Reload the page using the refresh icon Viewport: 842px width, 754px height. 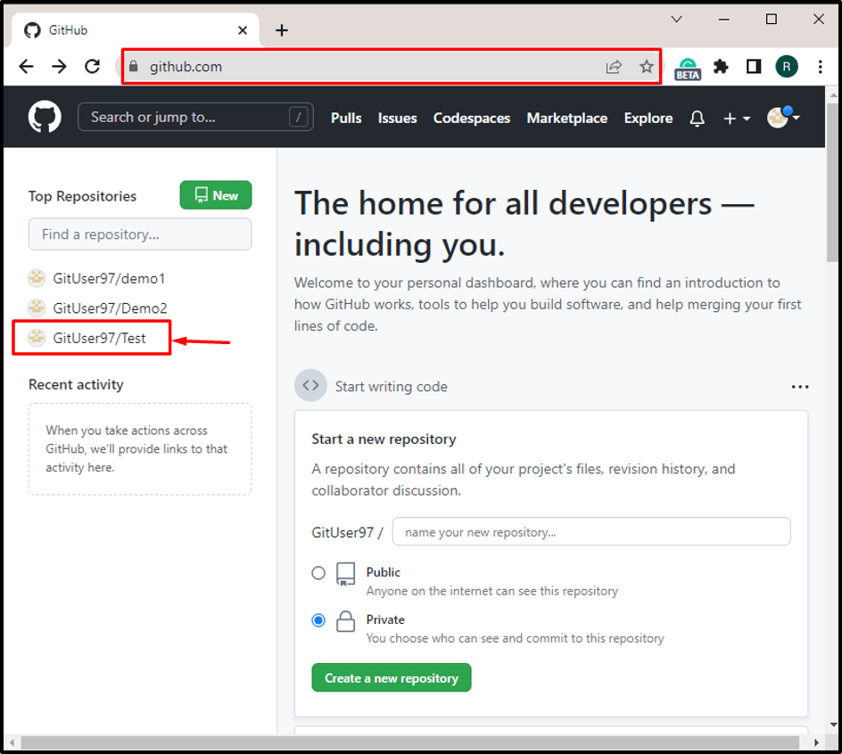point(92,66)
